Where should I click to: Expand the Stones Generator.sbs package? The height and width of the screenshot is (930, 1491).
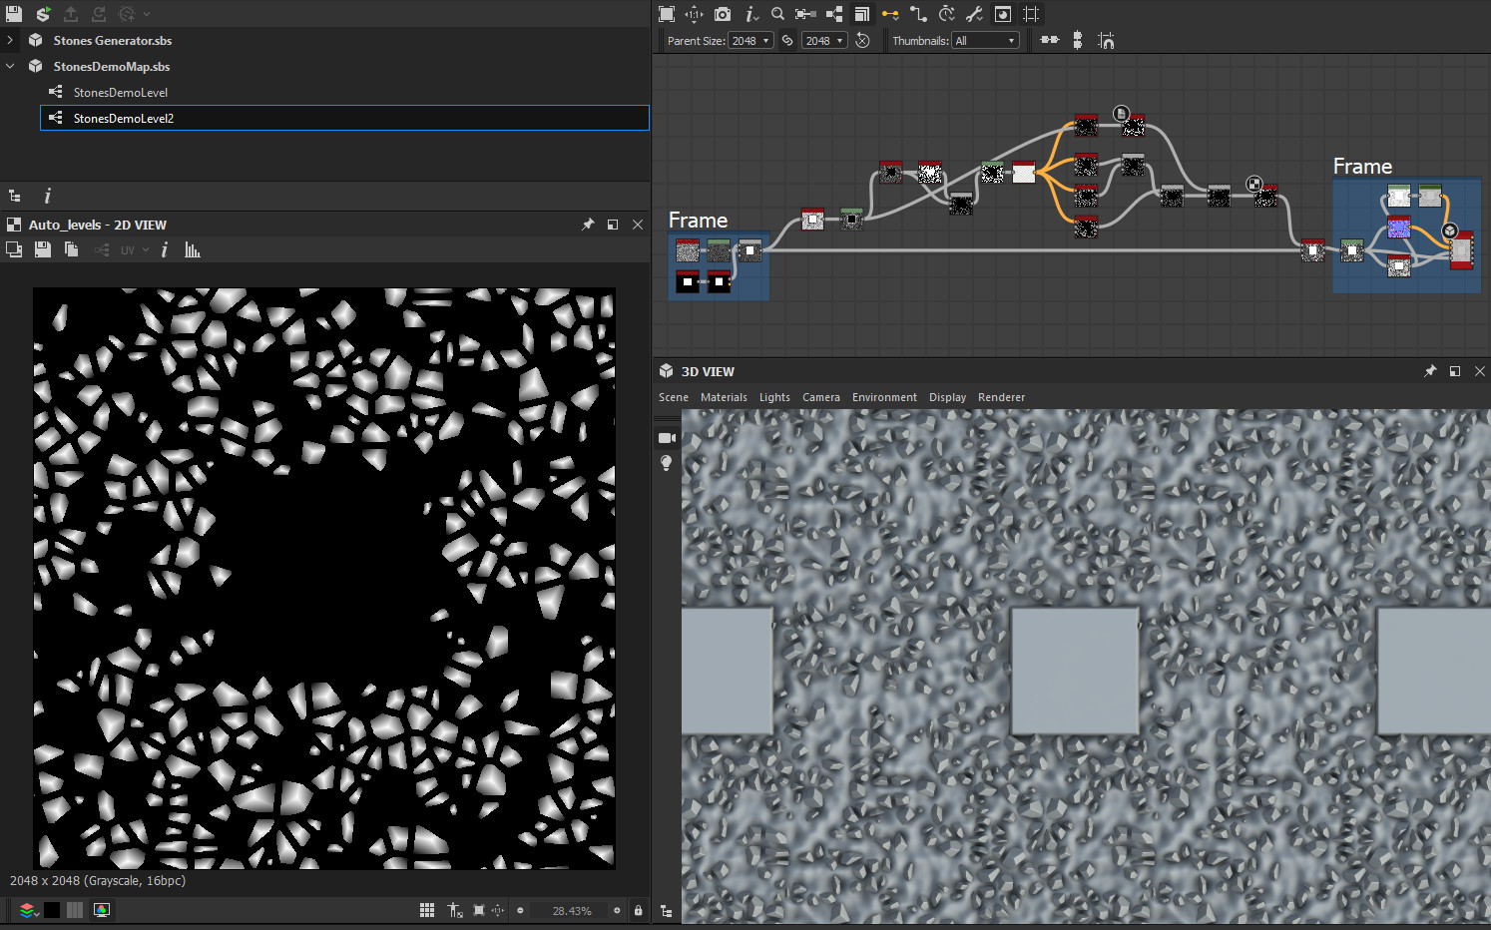[7, 40]
